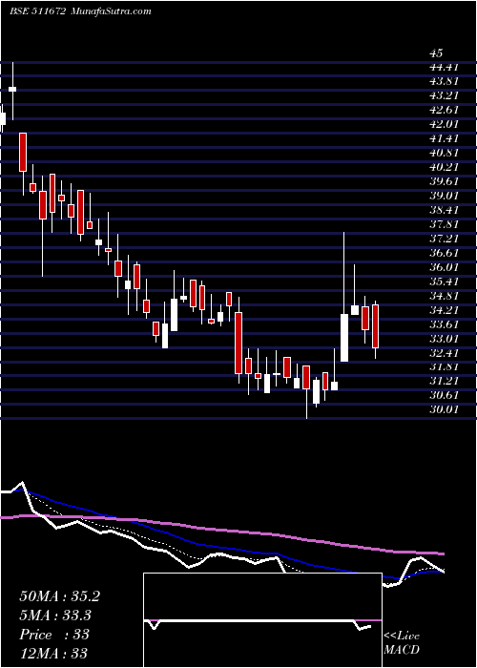Click the 33.61 price axis label
The image size is (477, 668).
[444, 324]
